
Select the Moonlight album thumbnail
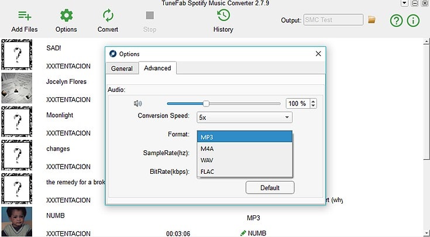click(x=17, y=122)
